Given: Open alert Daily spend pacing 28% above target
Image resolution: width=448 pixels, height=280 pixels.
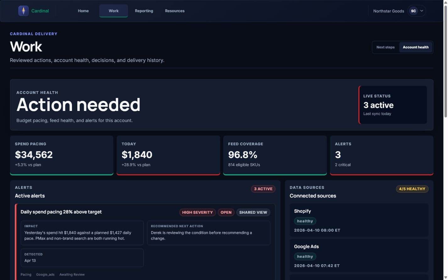Looking at the screenshot, I should coord(61,212).
